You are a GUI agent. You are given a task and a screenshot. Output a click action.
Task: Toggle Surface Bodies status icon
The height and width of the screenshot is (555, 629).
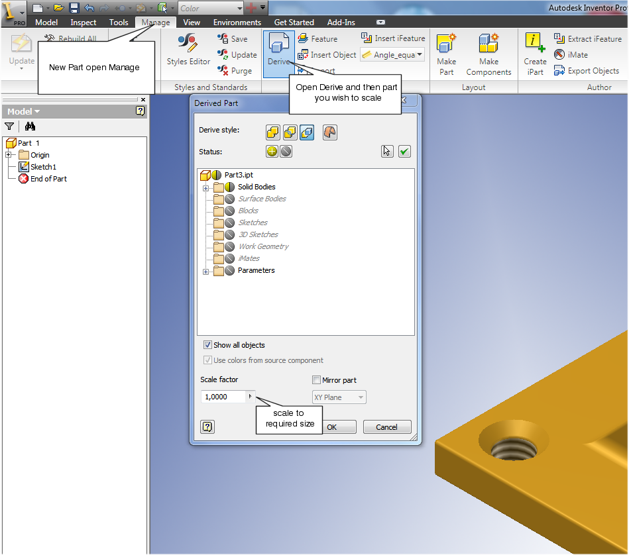click(x=229, y=199)
